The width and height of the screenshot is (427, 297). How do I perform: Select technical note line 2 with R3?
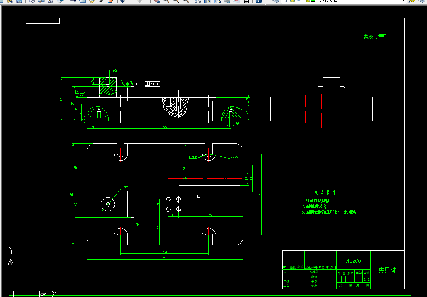(313, 207)
